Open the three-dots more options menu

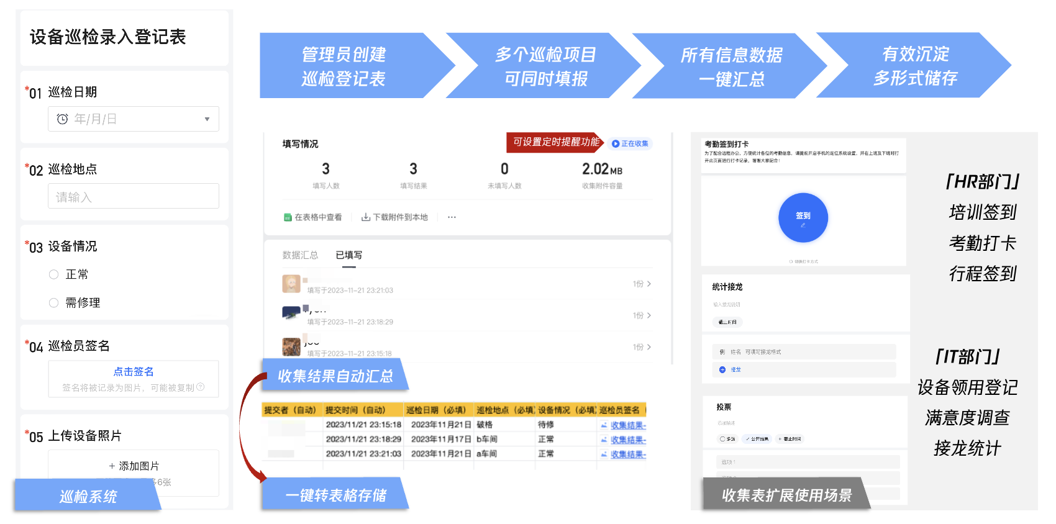coord(452,217)
